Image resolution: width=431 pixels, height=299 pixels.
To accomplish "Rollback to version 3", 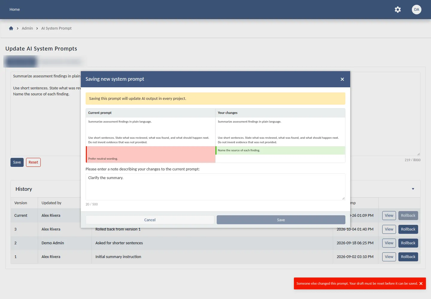I will point(408,229).
